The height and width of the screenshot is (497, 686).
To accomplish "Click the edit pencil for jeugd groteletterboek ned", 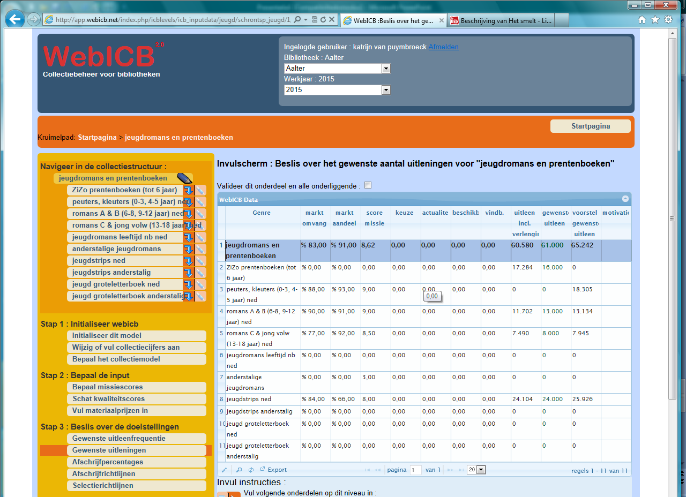I will tap(200, 284).
